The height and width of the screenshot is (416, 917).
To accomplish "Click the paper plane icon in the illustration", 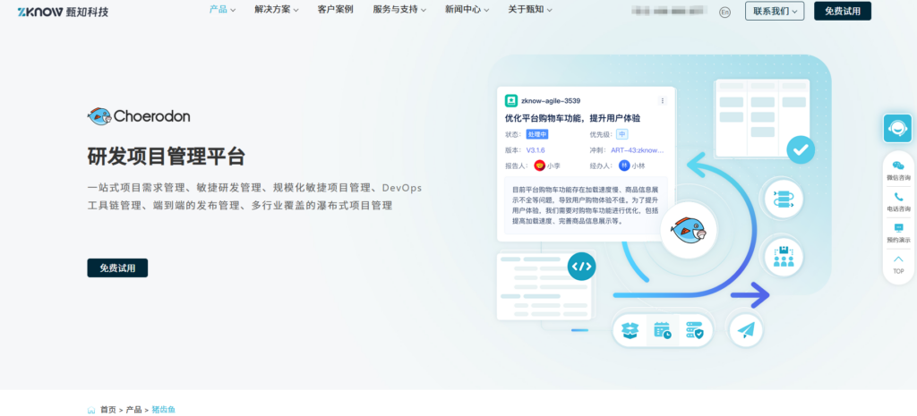I will [745, 330].
